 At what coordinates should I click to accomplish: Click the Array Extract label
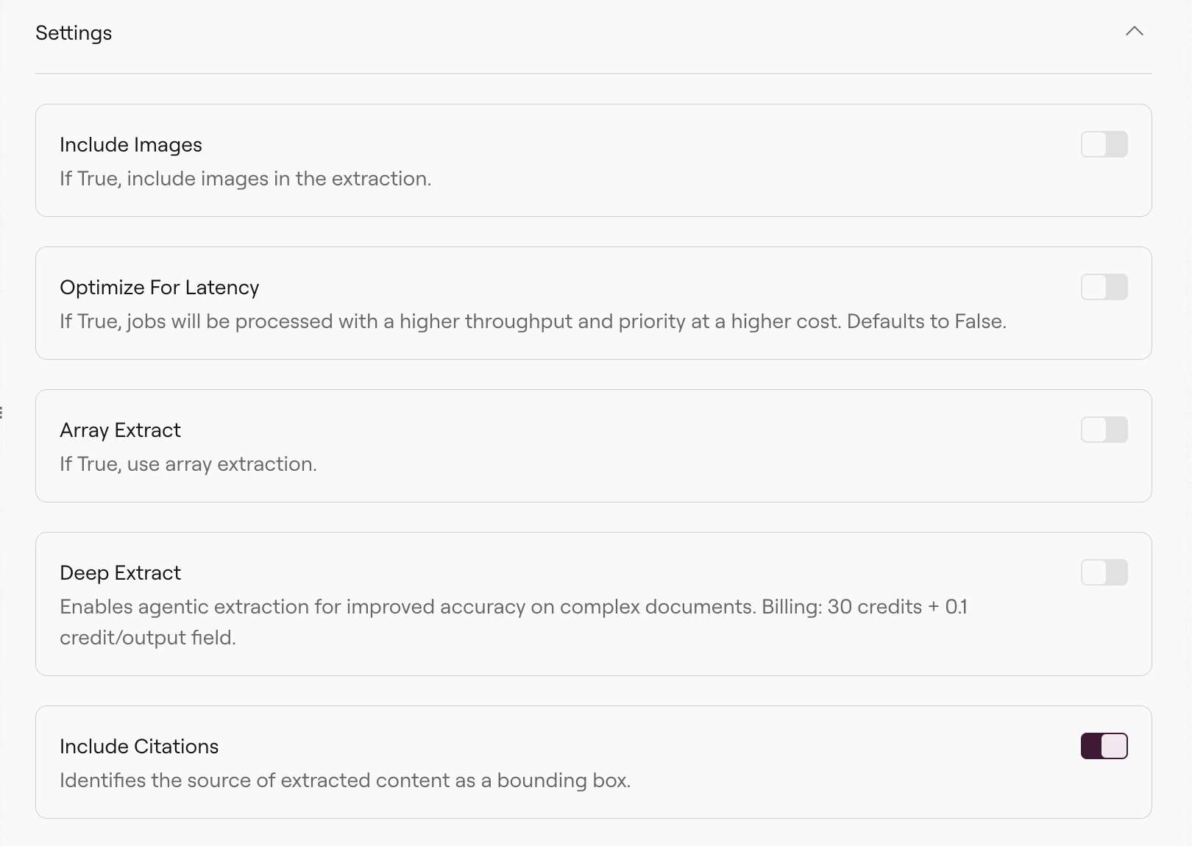120,430
